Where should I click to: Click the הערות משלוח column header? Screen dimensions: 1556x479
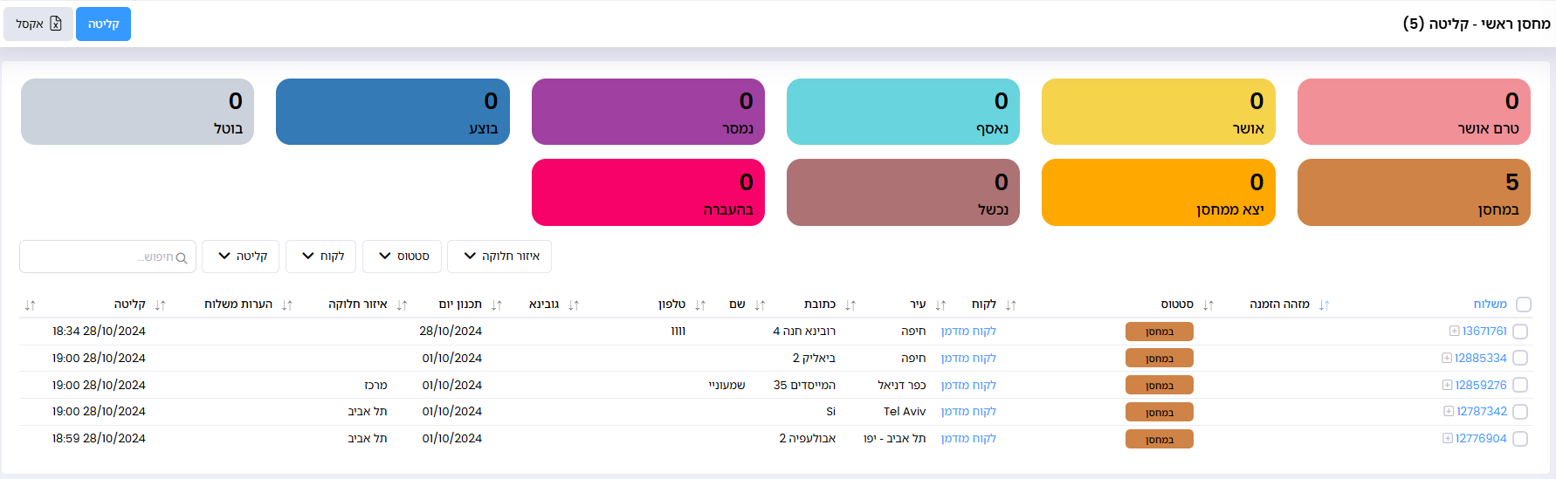(238, 305)
